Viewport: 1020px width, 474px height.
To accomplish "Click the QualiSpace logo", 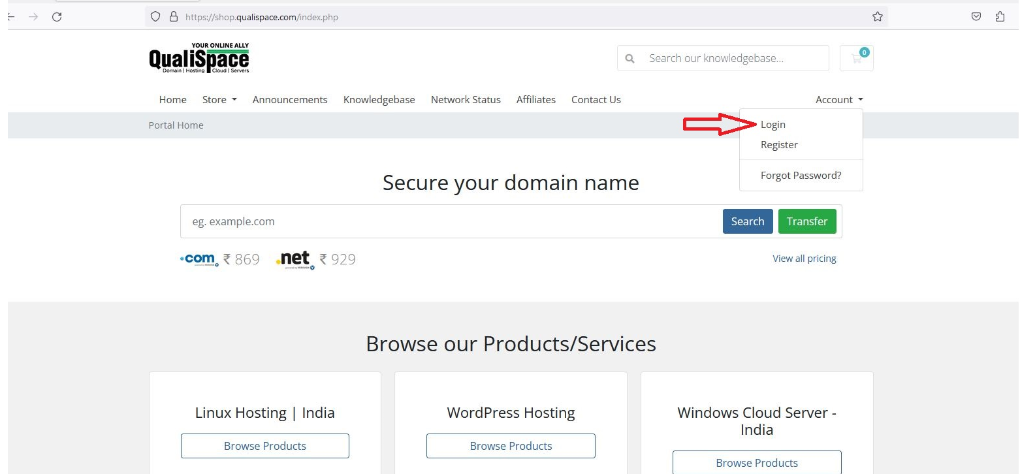I will point(199,57).
